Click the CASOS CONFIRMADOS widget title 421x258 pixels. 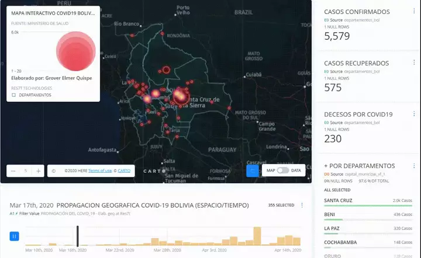pyautogui.click(x=357, y=12)
